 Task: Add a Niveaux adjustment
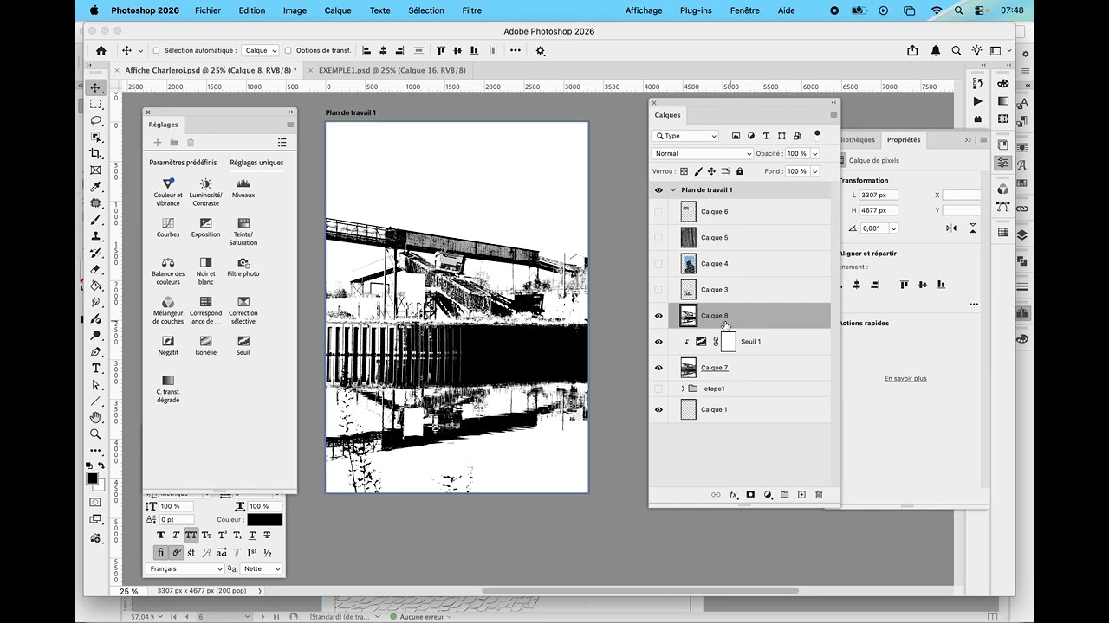[243, 189]
